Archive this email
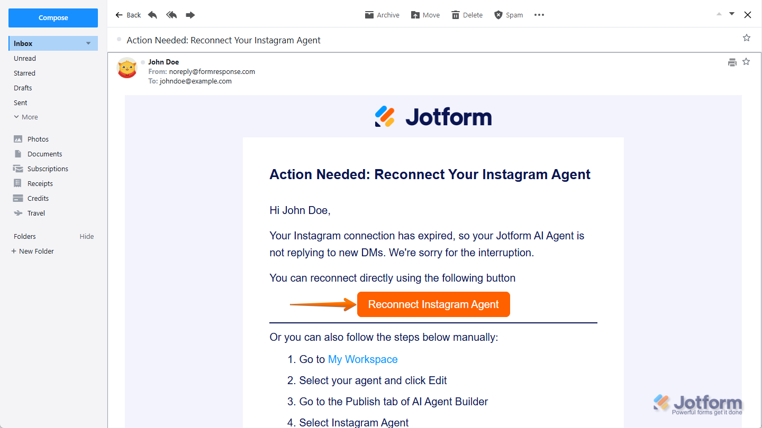Image resolution: width=762 pixels, height=428 pixels. pos(382,14)
